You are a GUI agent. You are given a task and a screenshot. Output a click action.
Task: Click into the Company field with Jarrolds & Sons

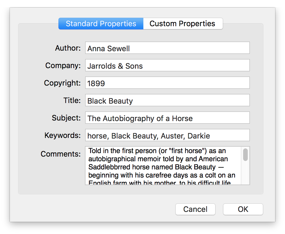click(168, 65)
